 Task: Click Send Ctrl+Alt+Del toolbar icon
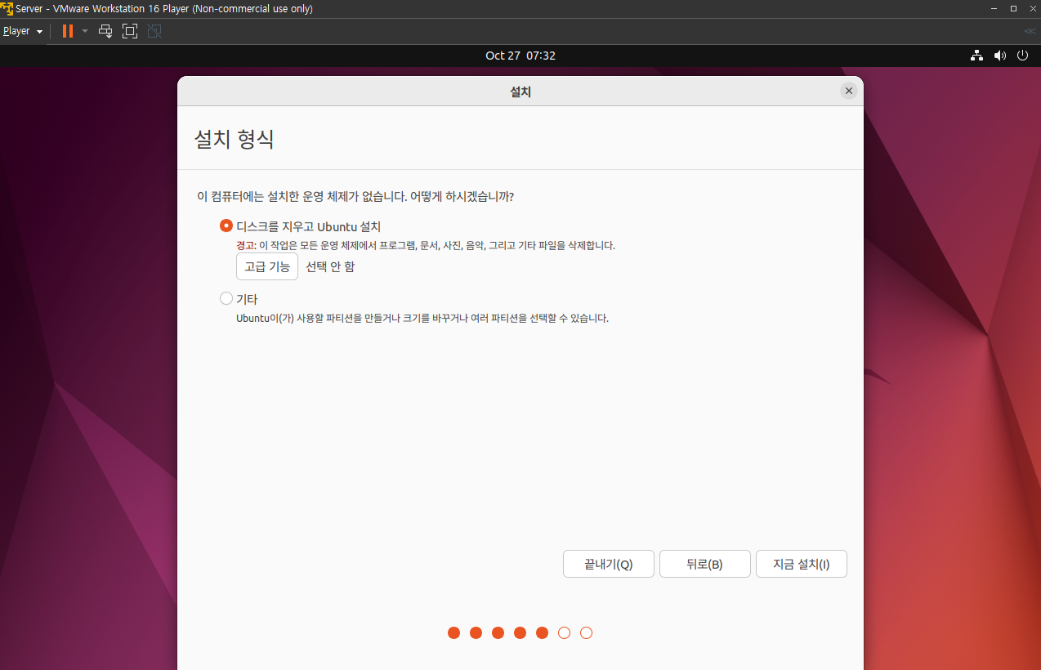[x=105, y=31]
